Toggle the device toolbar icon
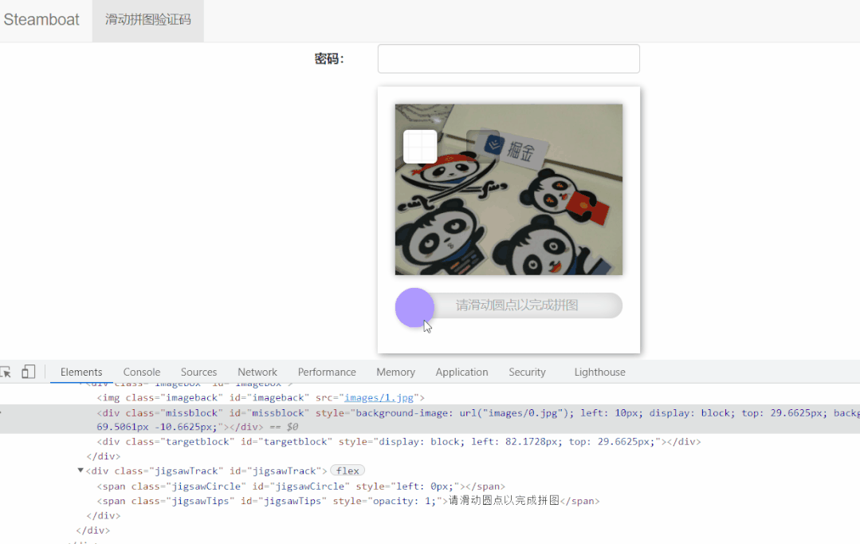This screenshot has width=860, height=544. pos(29,373)
